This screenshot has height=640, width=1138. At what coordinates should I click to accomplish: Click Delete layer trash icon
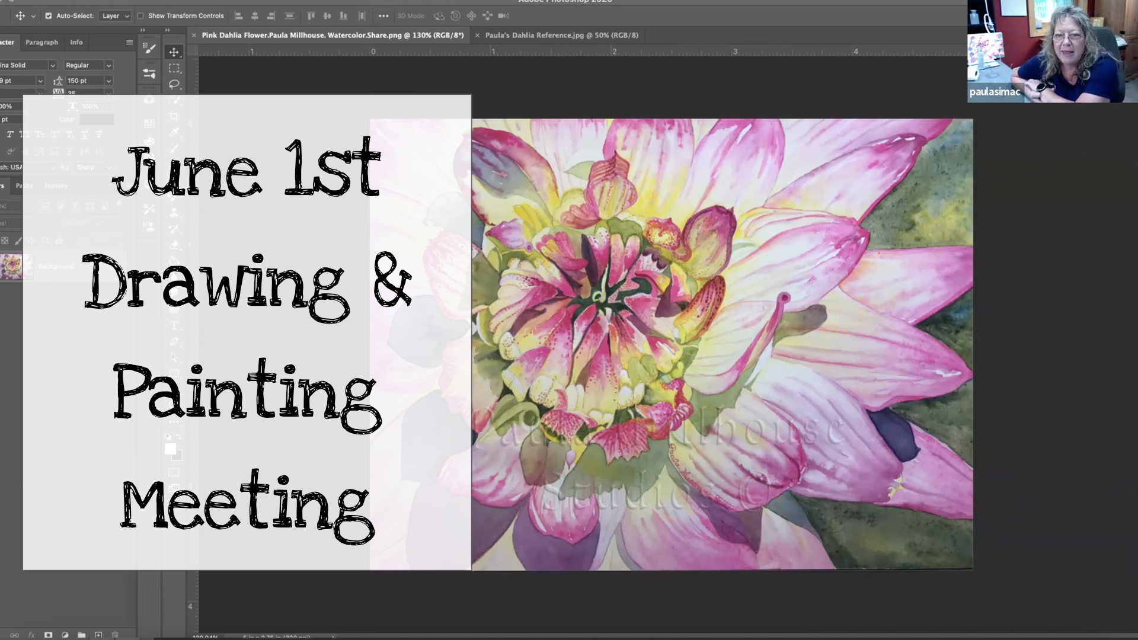click(116, 635)
